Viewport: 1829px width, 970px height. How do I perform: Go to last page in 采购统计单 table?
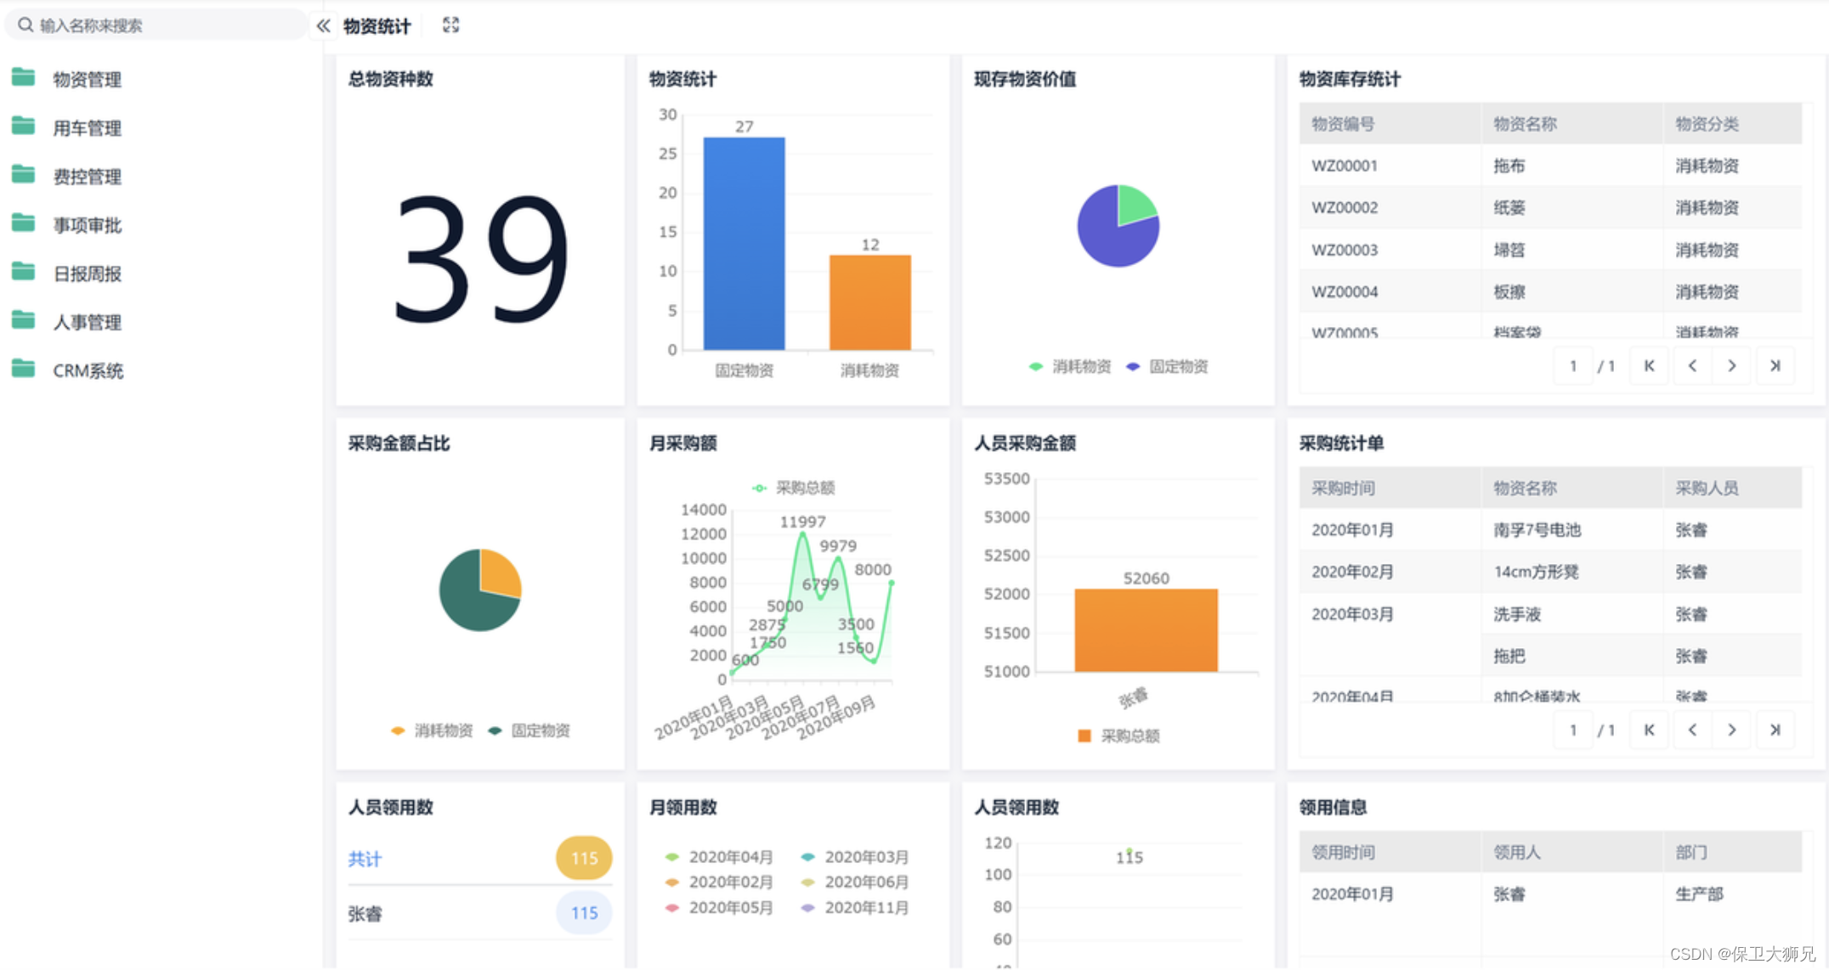coord(1775,730)
